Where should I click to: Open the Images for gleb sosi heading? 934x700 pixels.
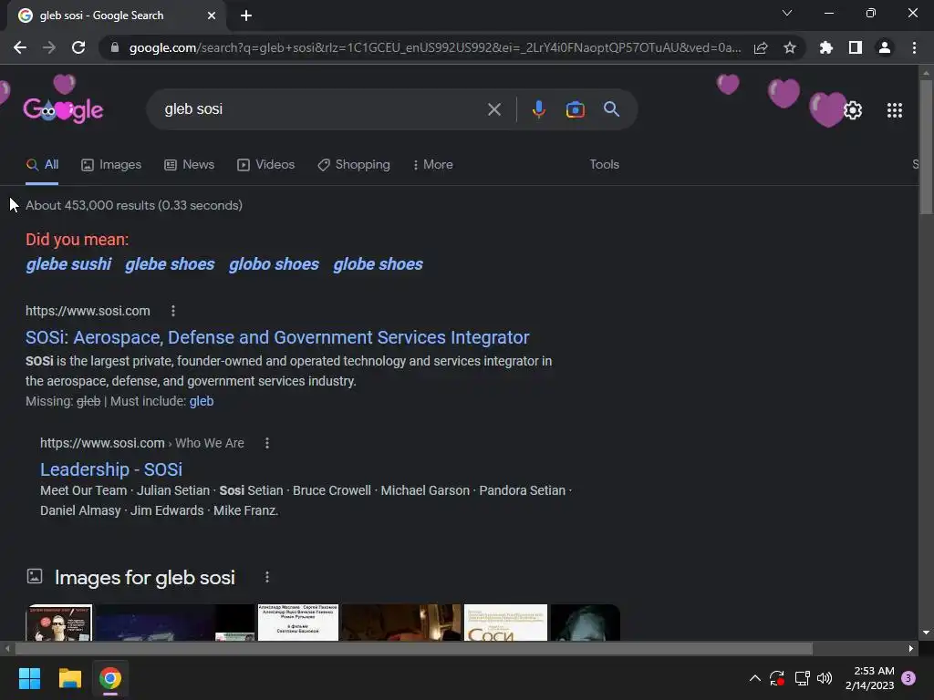[145, 577]
